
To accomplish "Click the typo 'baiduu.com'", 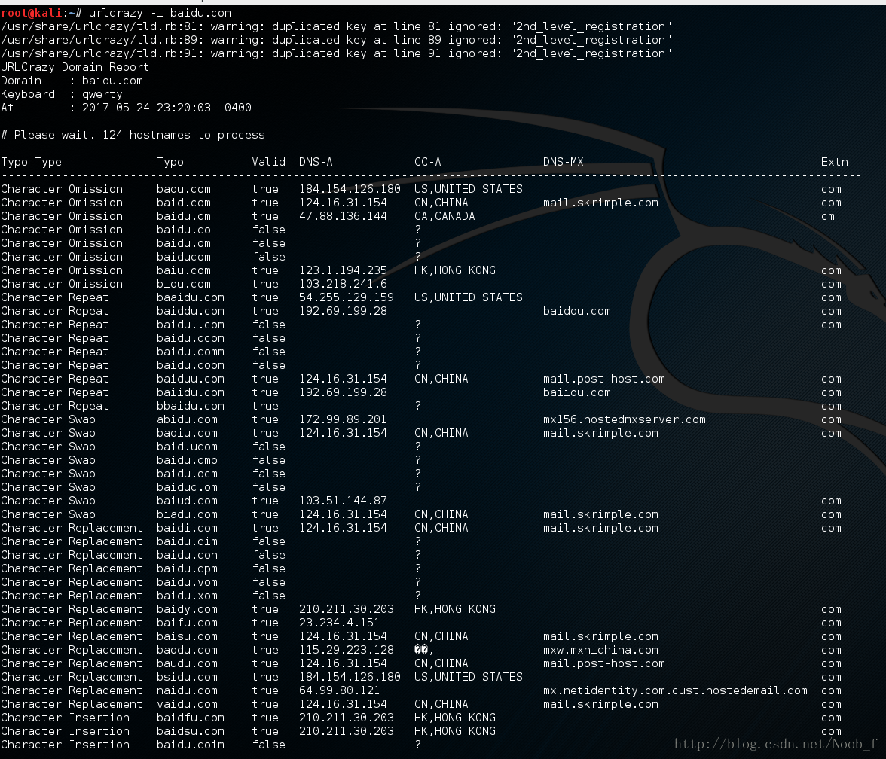I will click(191, 378).
